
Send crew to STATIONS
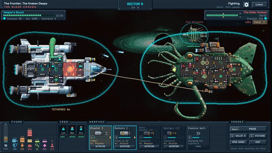258,136
